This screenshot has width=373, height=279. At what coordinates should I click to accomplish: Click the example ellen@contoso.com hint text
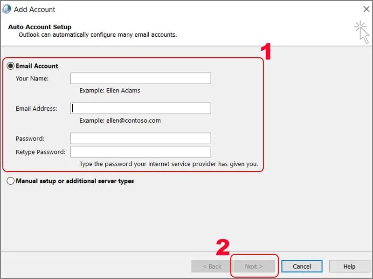pos(120,120)
